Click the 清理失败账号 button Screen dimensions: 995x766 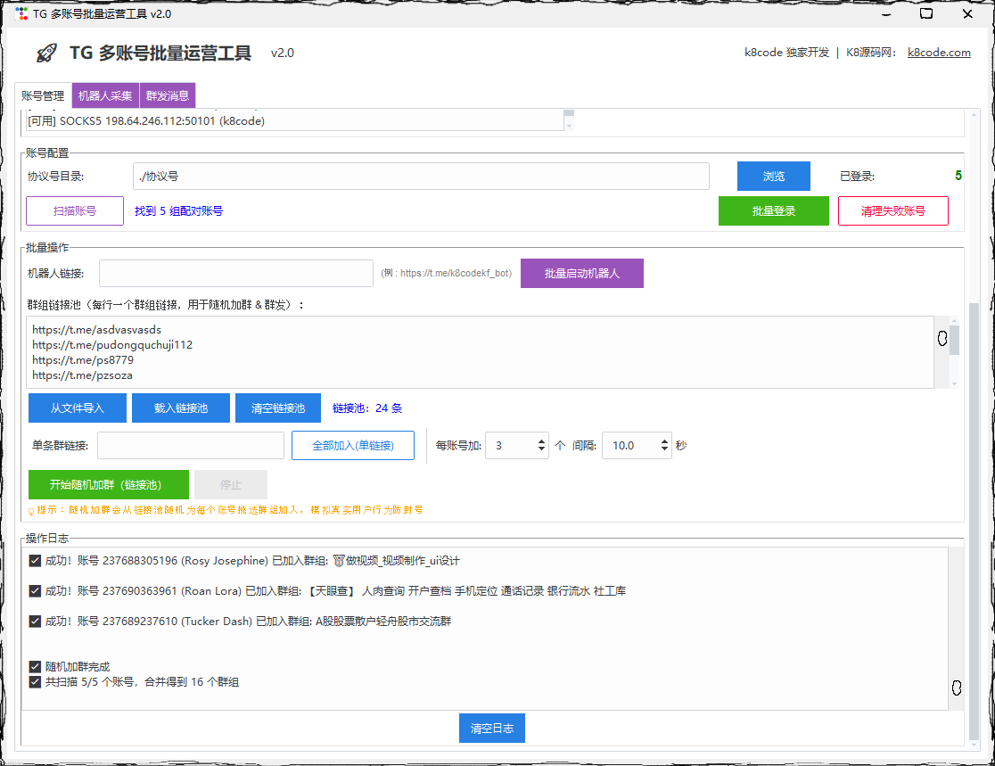(x=892, y=210)
